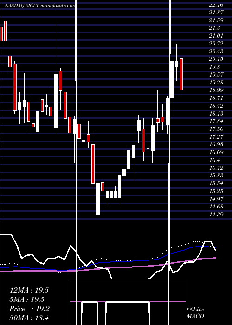232x325 pixels.
Task: Select the 20.15 price level label
Action: [x=216, y=59]
